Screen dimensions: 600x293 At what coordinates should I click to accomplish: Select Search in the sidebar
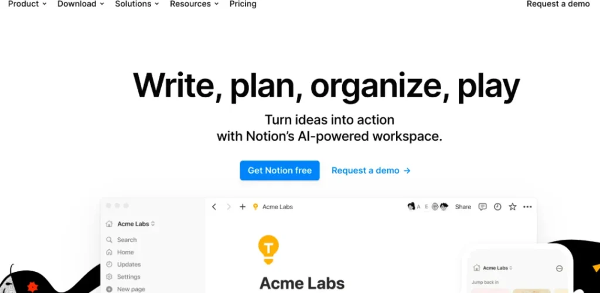(x=121, y=240)
